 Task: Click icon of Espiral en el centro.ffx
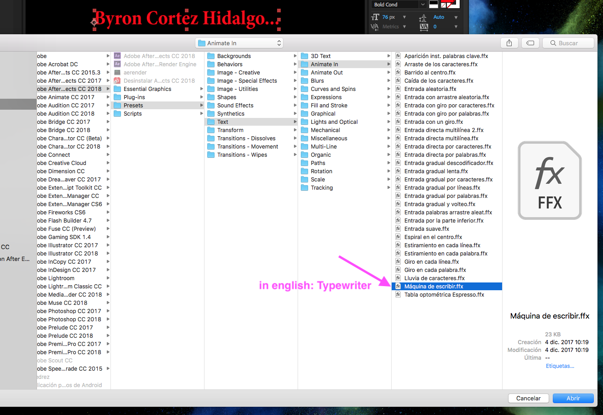click(398, 237)
